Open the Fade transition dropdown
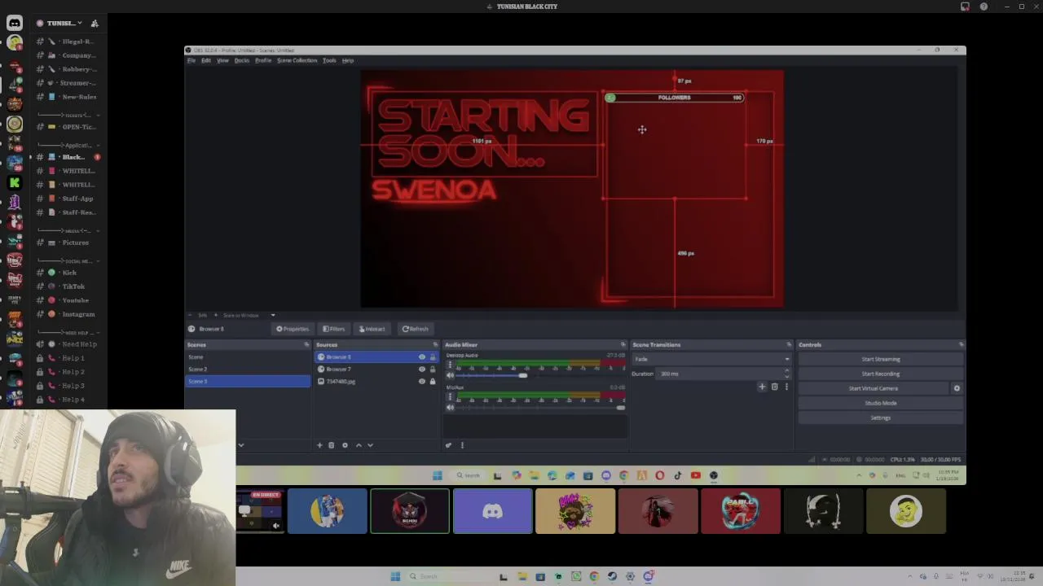This screenshot has height=586, width=1043. [x=711, y=359]
